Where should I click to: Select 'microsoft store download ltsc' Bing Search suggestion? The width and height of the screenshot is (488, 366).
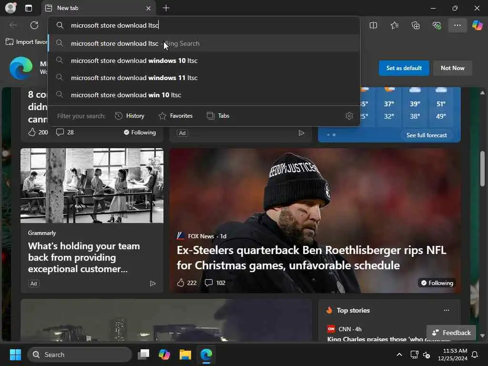point(204,43)
